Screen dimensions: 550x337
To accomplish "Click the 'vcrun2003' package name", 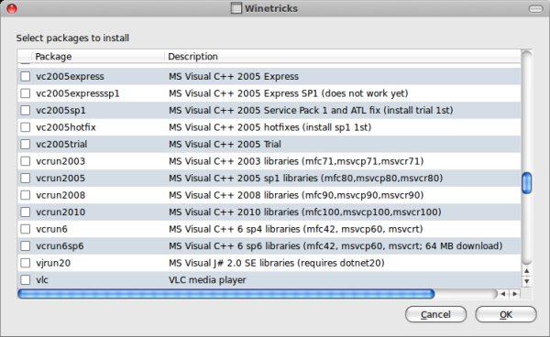I will (x=60, y=161).
